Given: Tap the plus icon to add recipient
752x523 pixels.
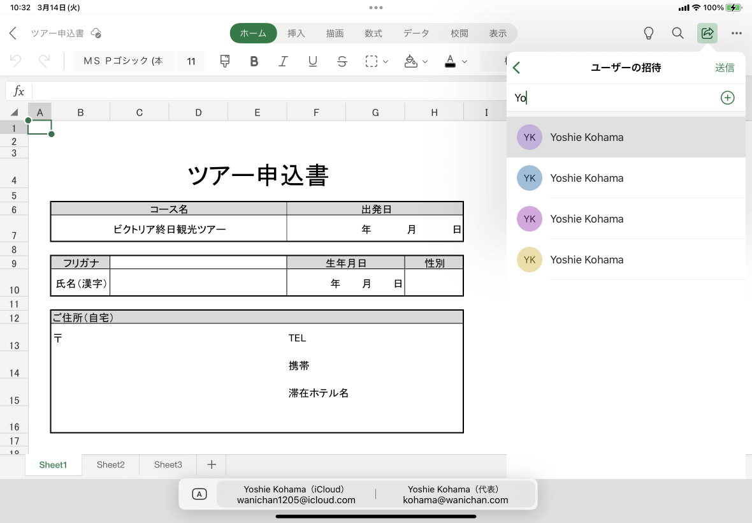Looking at the screenshot, I should tap(727, 98).
